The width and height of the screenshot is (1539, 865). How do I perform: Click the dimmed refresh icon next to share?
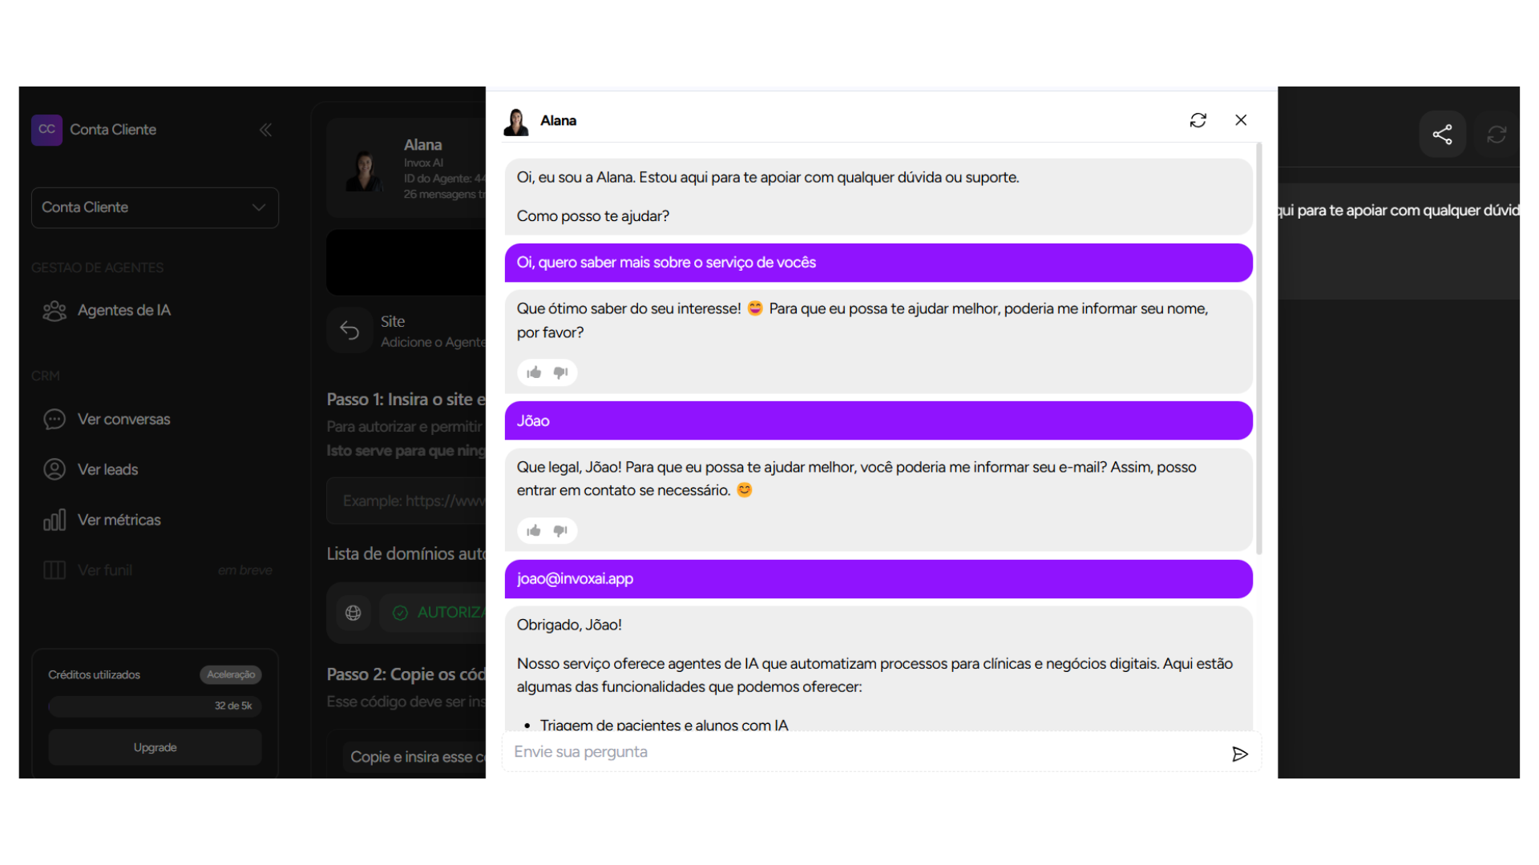click(1496, 134)
